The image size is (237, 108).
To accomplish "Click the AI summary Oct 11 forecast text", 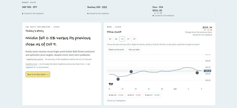I will pyautogui.click(x=68, y=60).
